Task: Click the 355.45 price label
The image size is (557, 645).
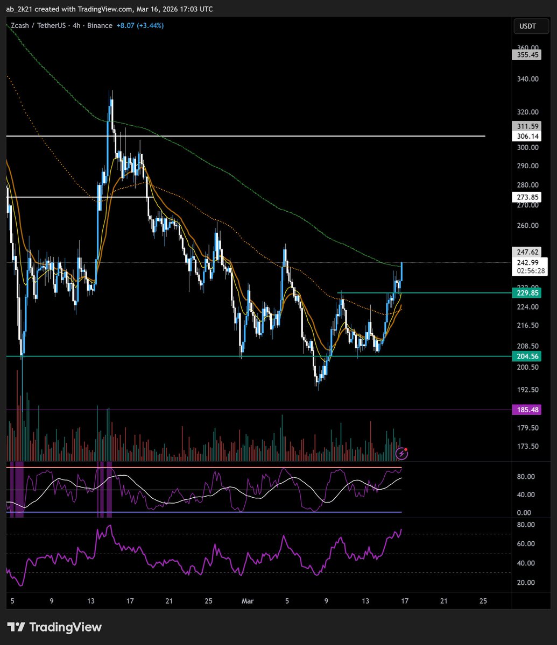Action: pos(526,54)
